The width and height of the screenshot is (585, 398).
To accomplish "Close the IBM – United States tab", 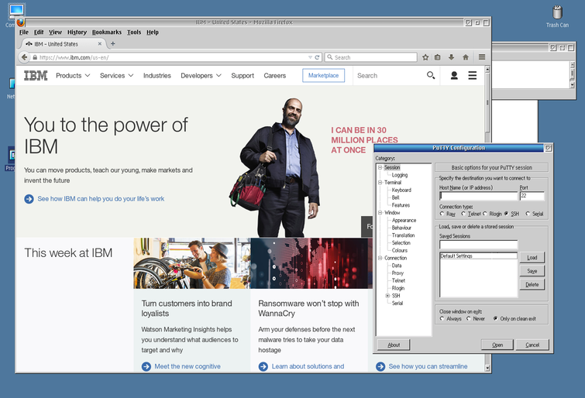I will (100, 43).
